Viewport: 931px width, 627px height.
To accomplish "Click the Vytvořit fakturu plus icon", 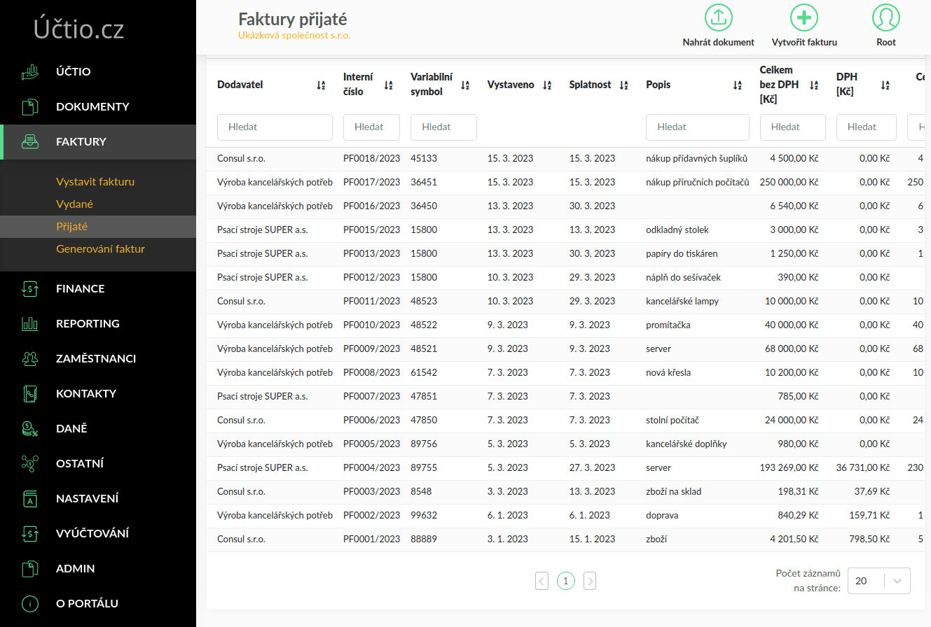I will click(x=804, y=17).
